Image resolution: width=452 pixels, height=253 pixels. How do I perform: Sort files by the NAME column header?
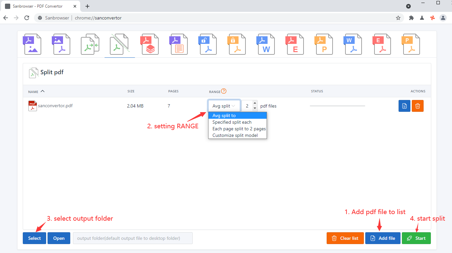coord(36,91)
